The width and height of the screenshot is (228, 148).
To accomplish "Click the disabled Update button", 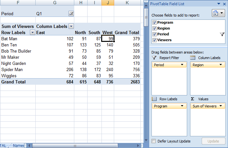I will 213,141.
